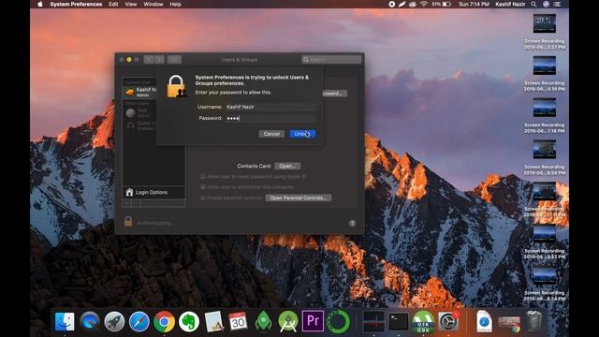Click the partially hidden Change Password… button
The image size is (599, 337).
coord(335,94)
